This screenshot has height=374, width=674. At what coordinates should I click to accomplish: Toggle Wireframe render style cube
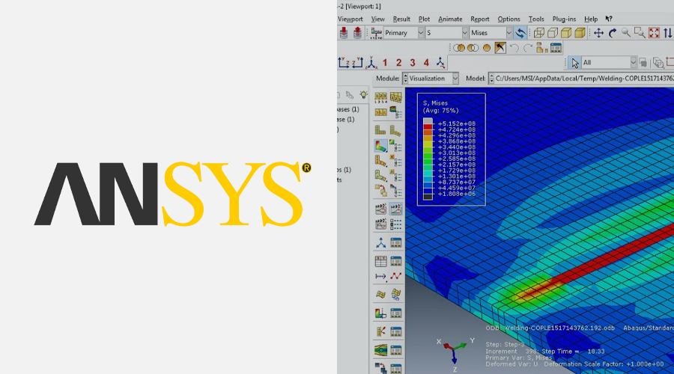pos(539,33)
